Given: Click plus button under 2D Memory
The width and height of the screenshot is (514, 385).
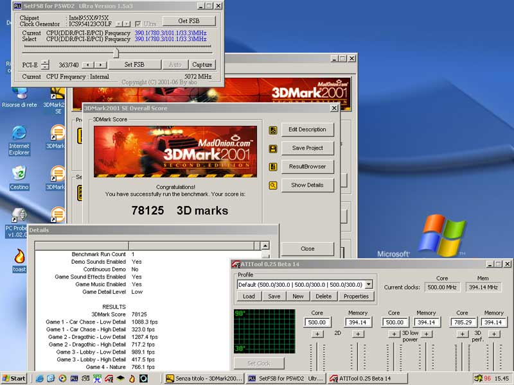Looking at the screenshot, I should tap(358, 334).
